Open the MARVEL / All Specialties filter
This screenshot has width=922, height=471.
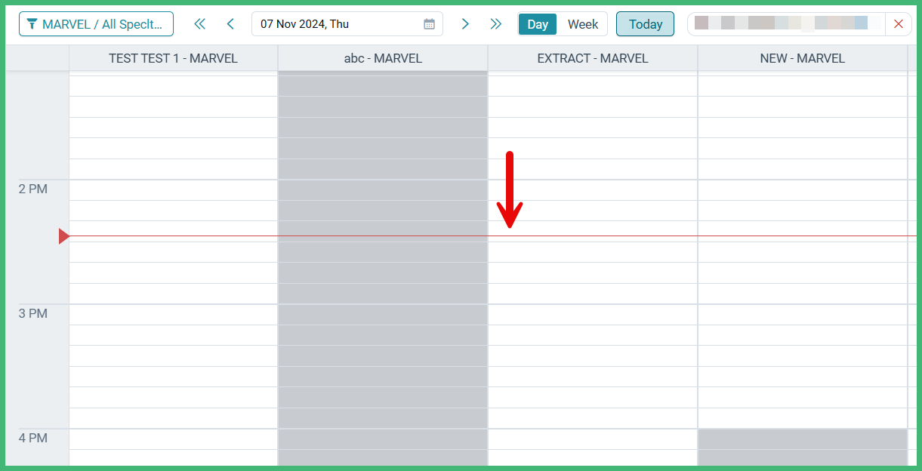tap(96, 23)
